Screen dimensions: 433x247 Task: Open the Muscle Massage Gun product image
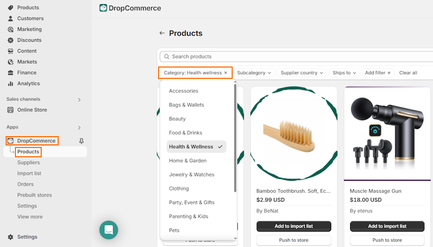387,134
